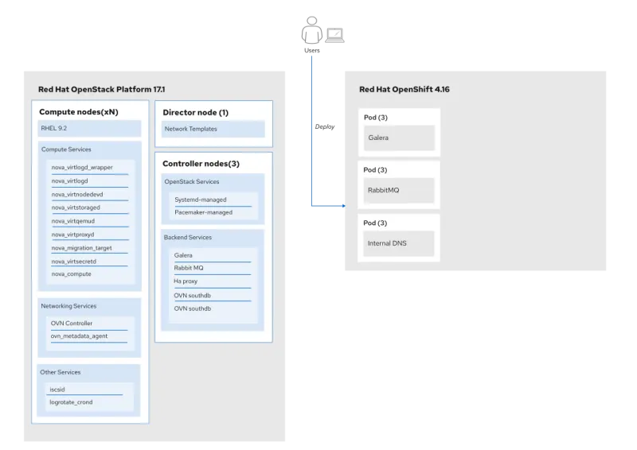Select the ovn_metadata_agent entry
637x450 pixels.
(x=79, y=336)
